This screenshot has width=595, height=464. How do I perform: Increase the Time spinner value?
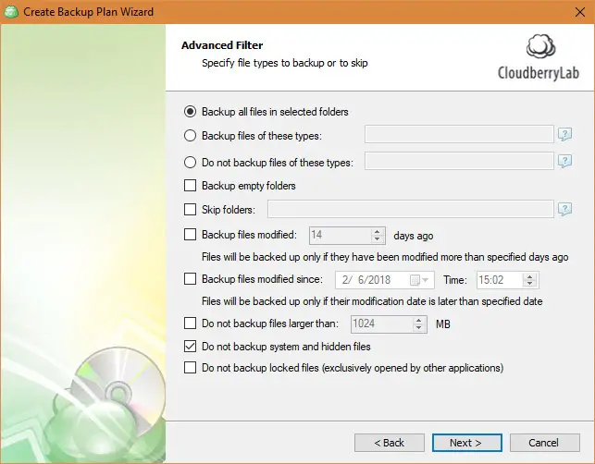[529, 276]
